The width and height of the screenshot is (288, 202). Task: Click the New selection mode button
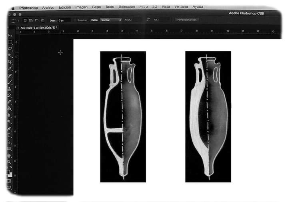25,20
